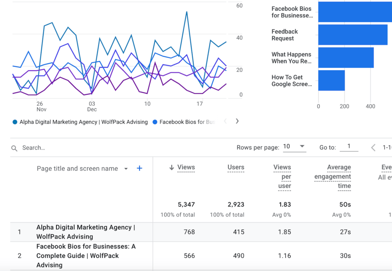The image size is (392, 271).
Task: Click row 2 Facebook Bios for Businesses title
Action: coord(86,256)
